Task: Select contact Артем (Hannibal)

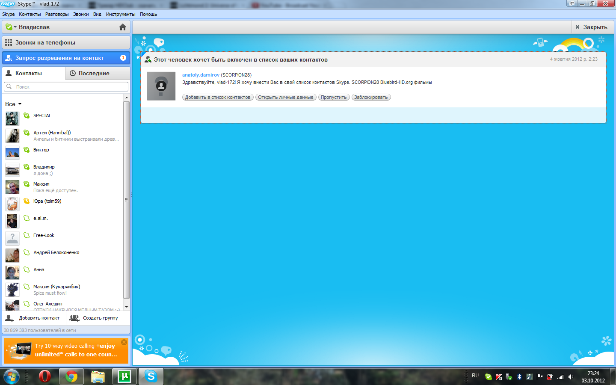Action: tap(64, 136)
